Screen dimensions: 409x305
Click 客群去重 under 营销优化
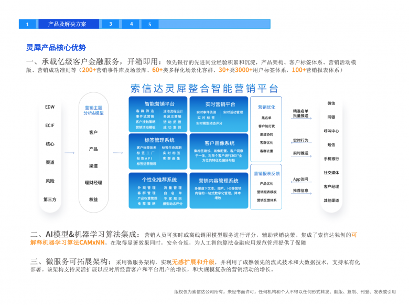coord(266,151)
